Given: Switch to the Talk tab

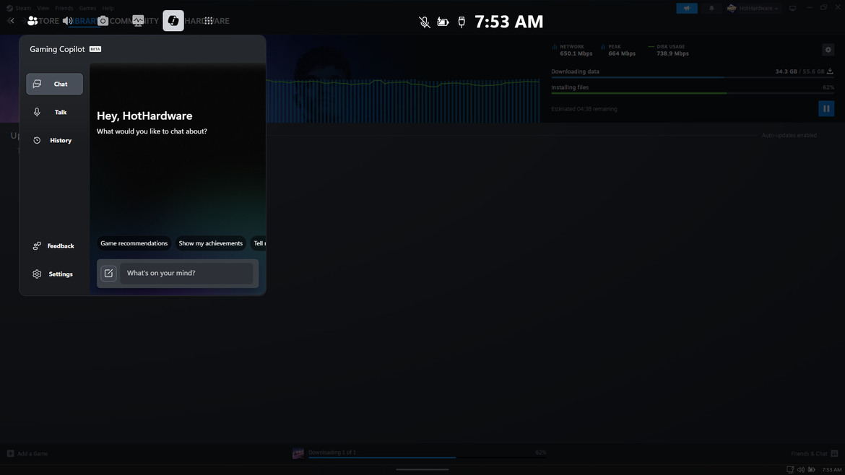Looking at the screenshot, I should tap(54, 113).
